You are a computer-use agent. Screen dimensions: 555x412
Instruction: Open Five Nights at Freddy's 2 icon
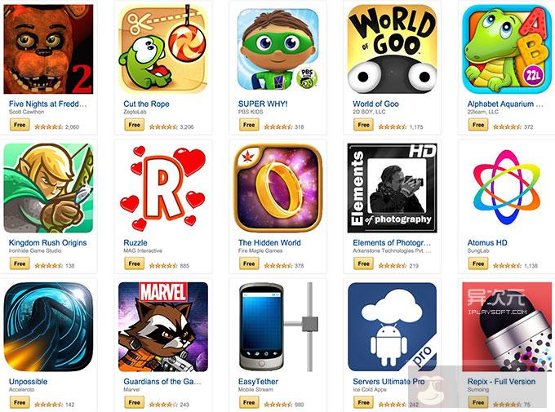click(48, 49)
